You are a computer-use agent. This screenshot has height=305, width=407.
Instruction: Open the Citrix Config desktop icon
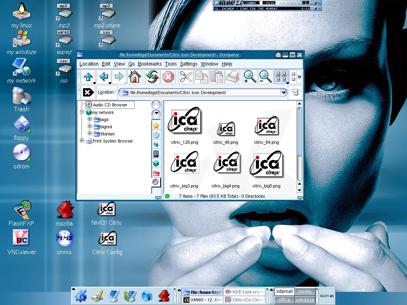(107, 243)
